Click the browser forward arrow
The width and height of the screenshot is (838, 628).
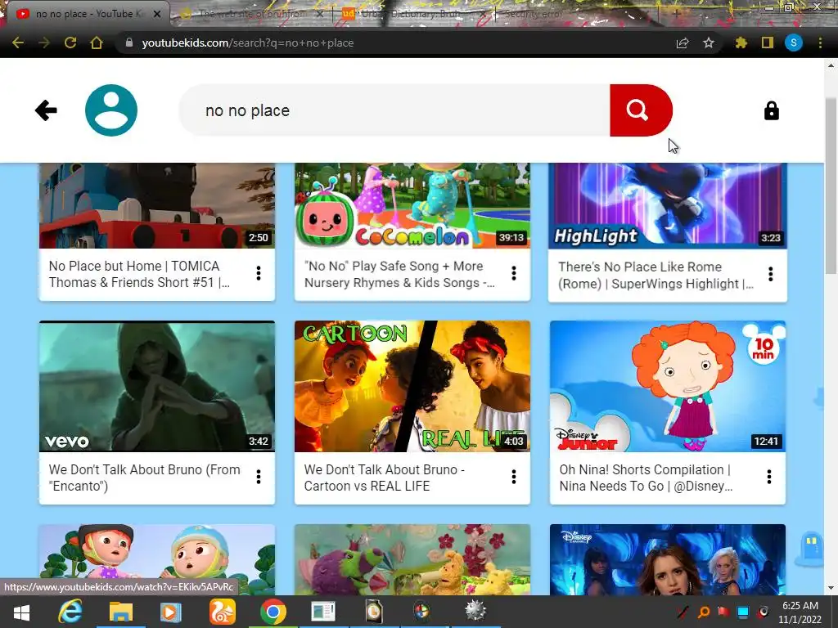44,43
